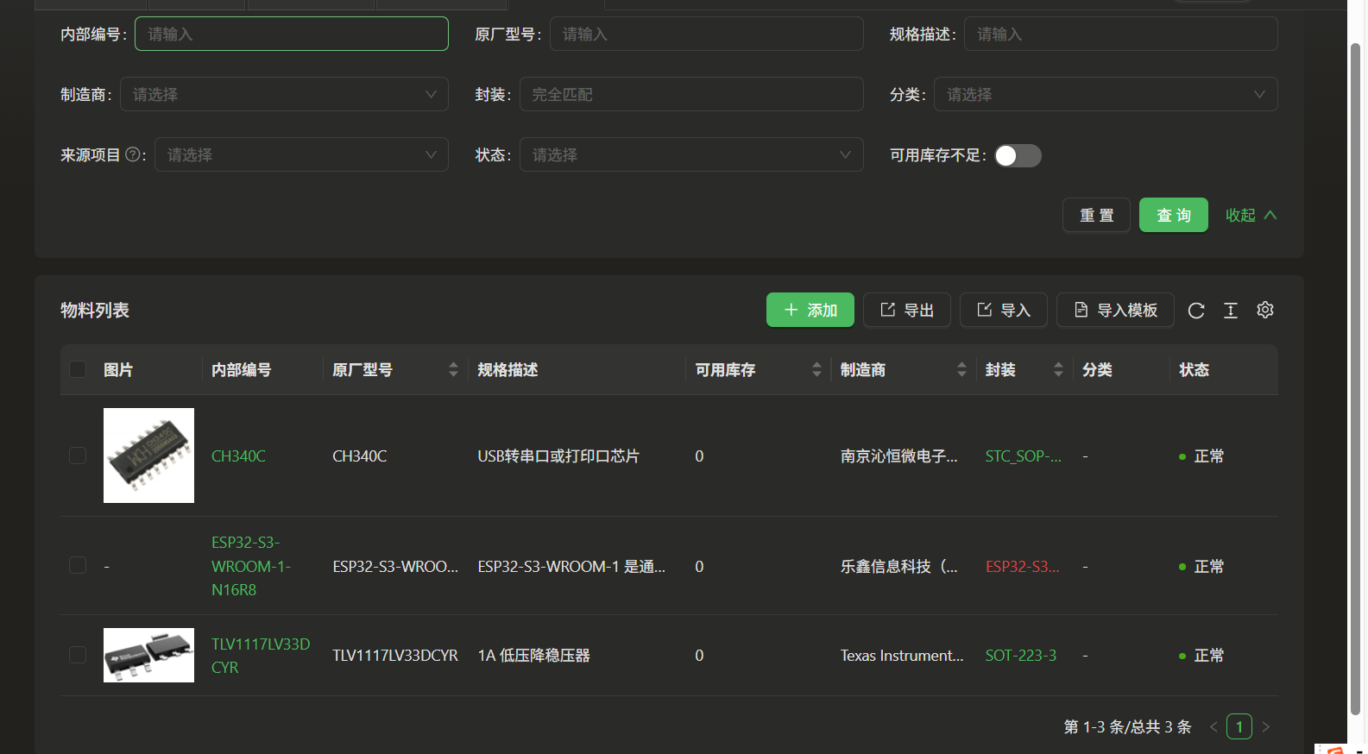Open the 制造商 dropdown

coord(284,95)
